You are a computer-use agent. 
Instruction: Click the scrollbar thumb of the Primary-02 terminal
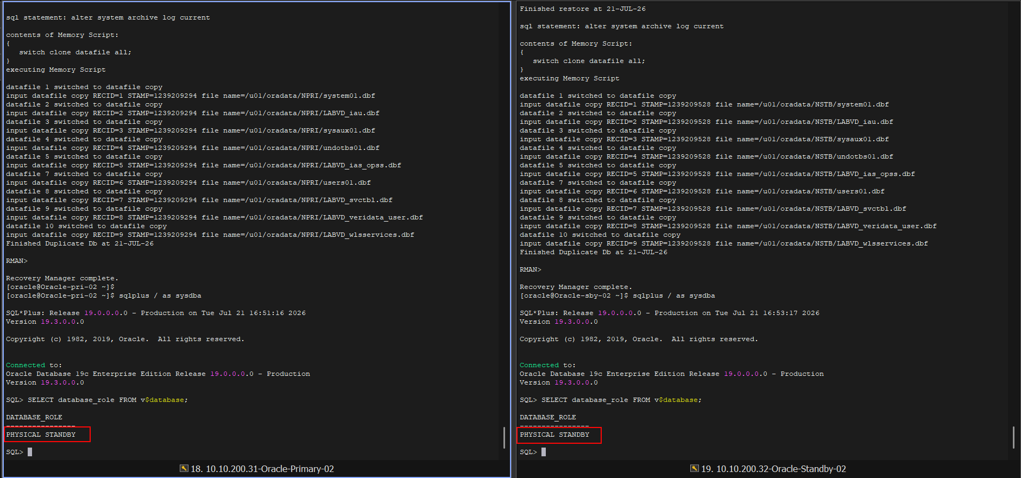pos(504,438)
